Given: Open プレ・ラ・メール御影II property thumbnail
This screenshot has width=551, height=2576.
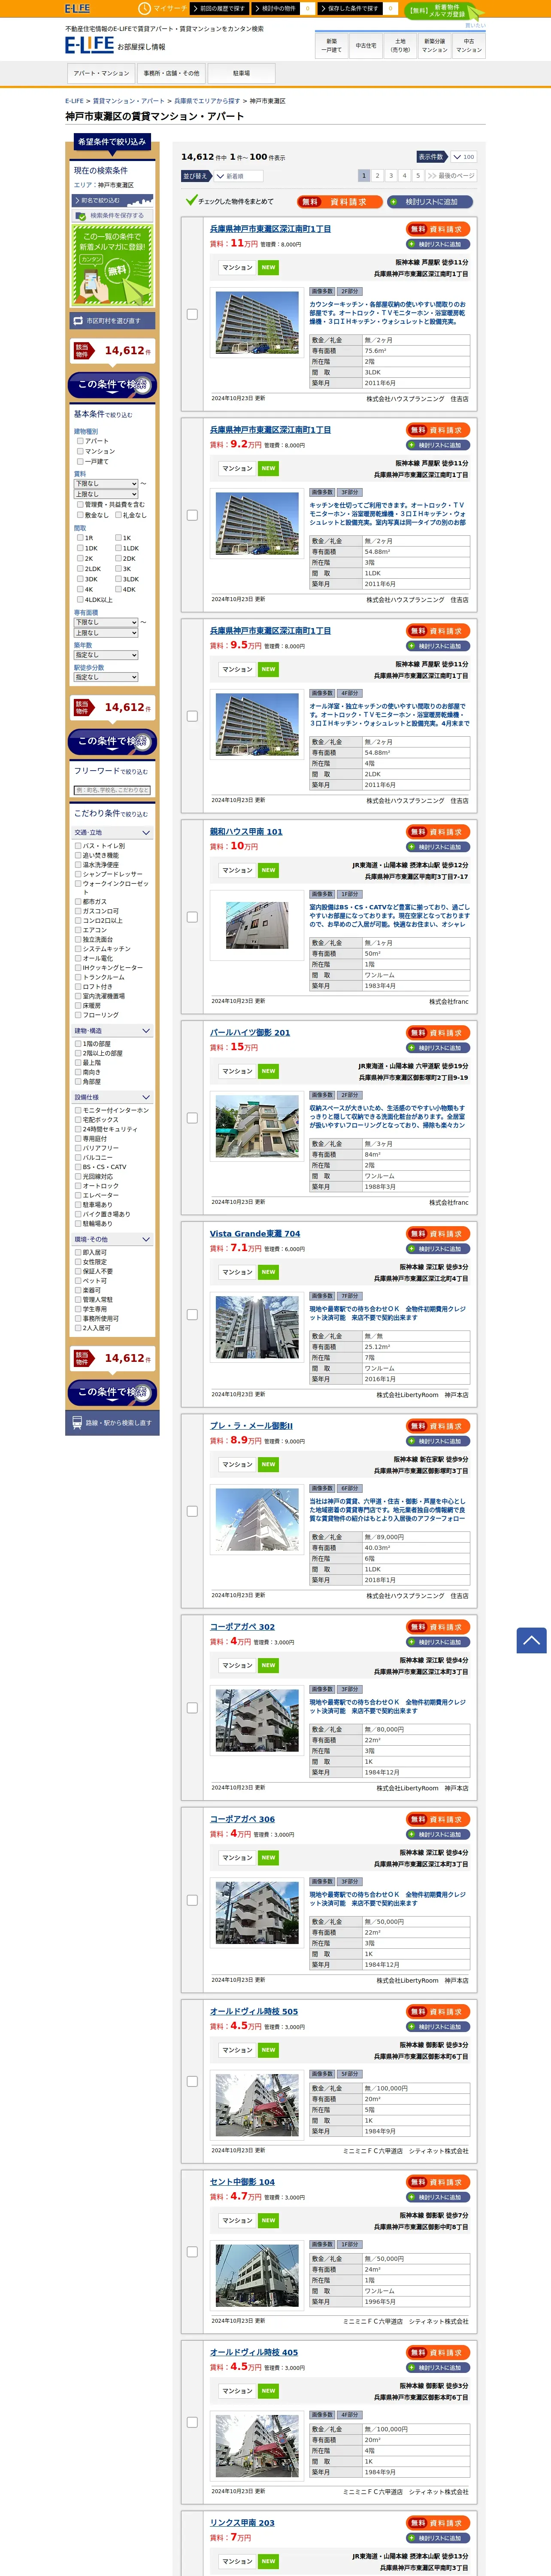Looking at the screenshot, I should pos(257,1519).
